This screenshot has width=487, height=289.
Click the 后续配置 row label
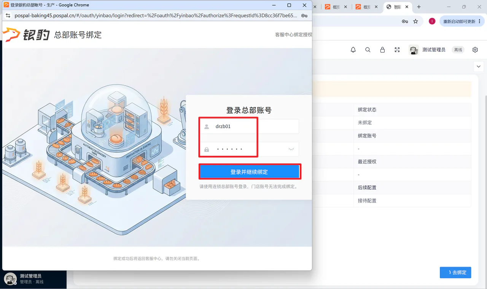[x=367, y=187]
